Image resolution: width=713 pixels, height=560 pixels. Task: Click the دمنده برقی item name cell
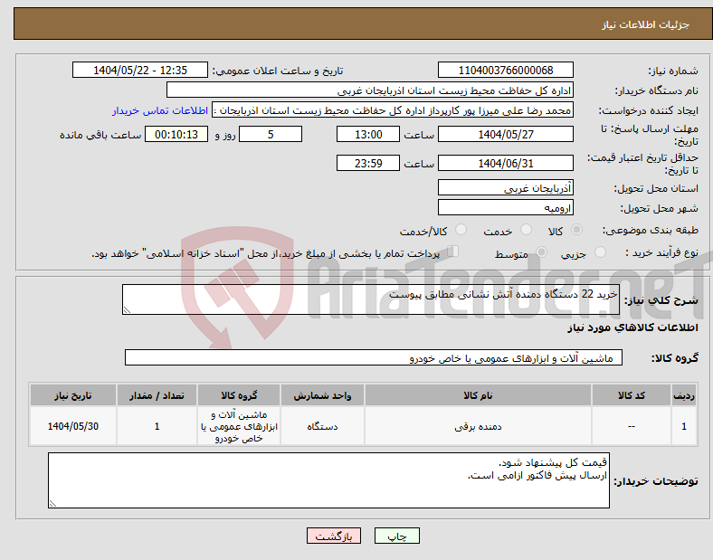pos(478,426)
